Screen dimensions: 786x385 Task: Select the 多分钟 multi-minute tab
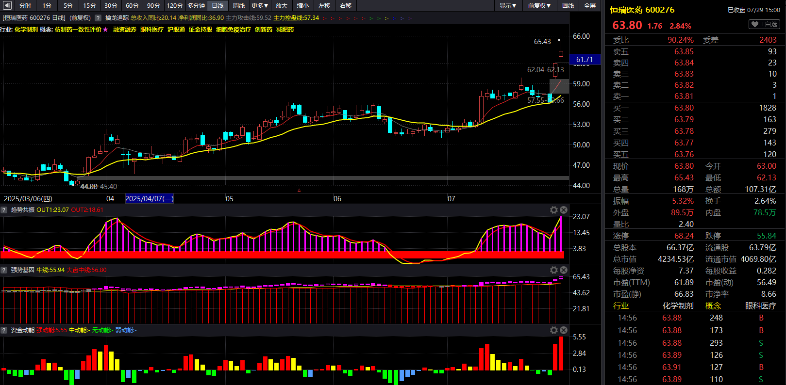(x=196, y=6)
